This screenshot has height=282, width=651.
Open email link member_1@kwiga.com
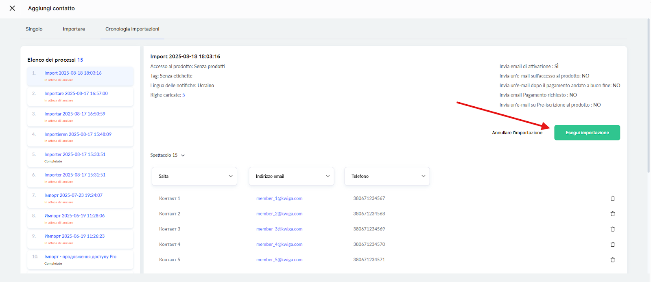point(279,198)
